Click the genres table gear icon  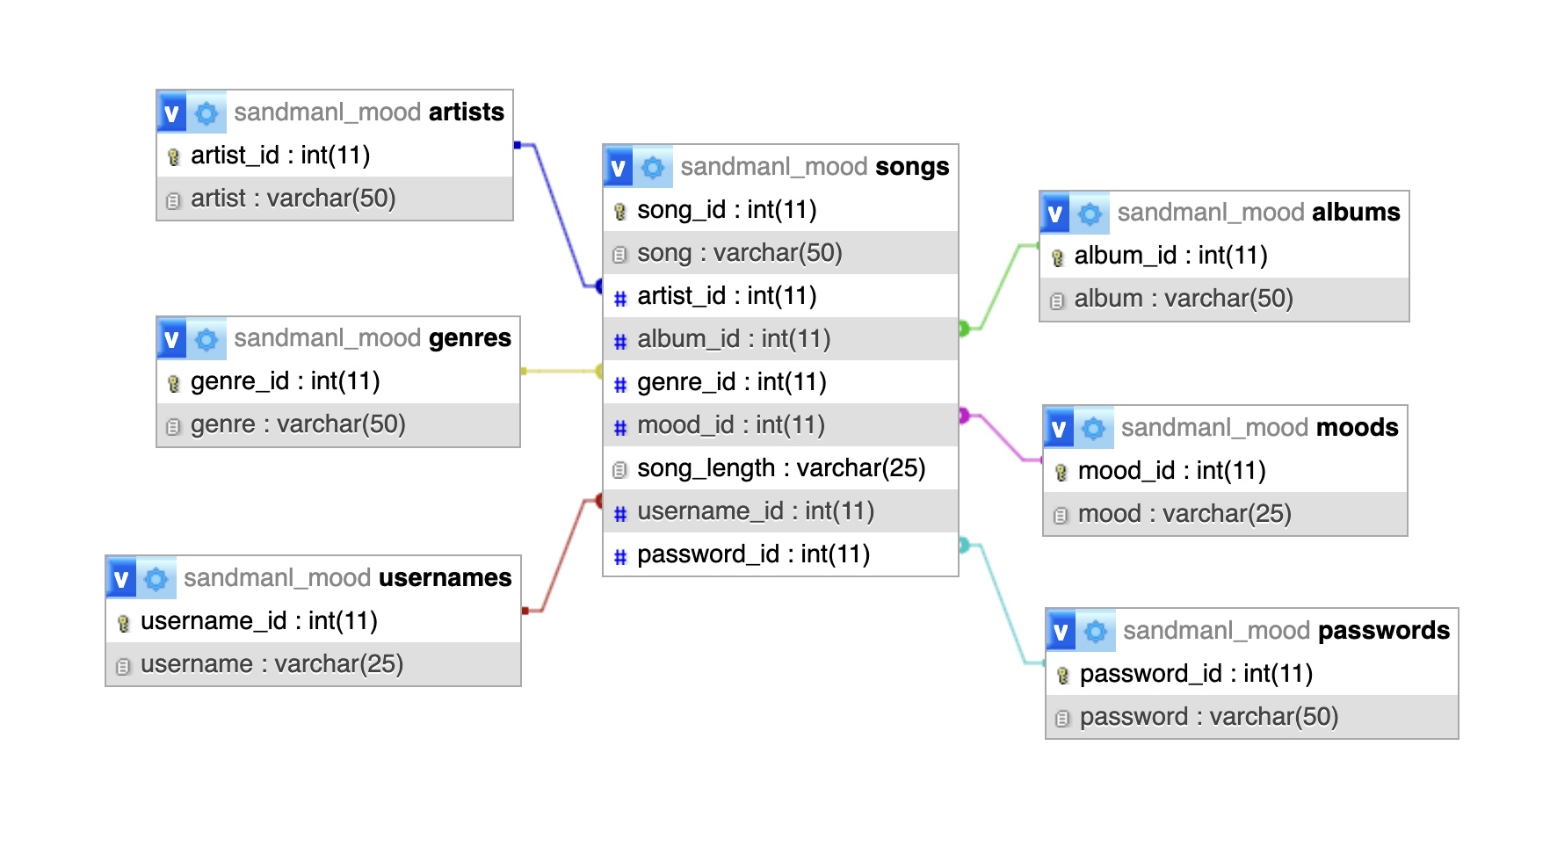(x=206, y=339)
